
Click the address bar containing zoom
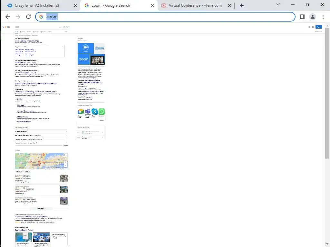coord(165,17)
